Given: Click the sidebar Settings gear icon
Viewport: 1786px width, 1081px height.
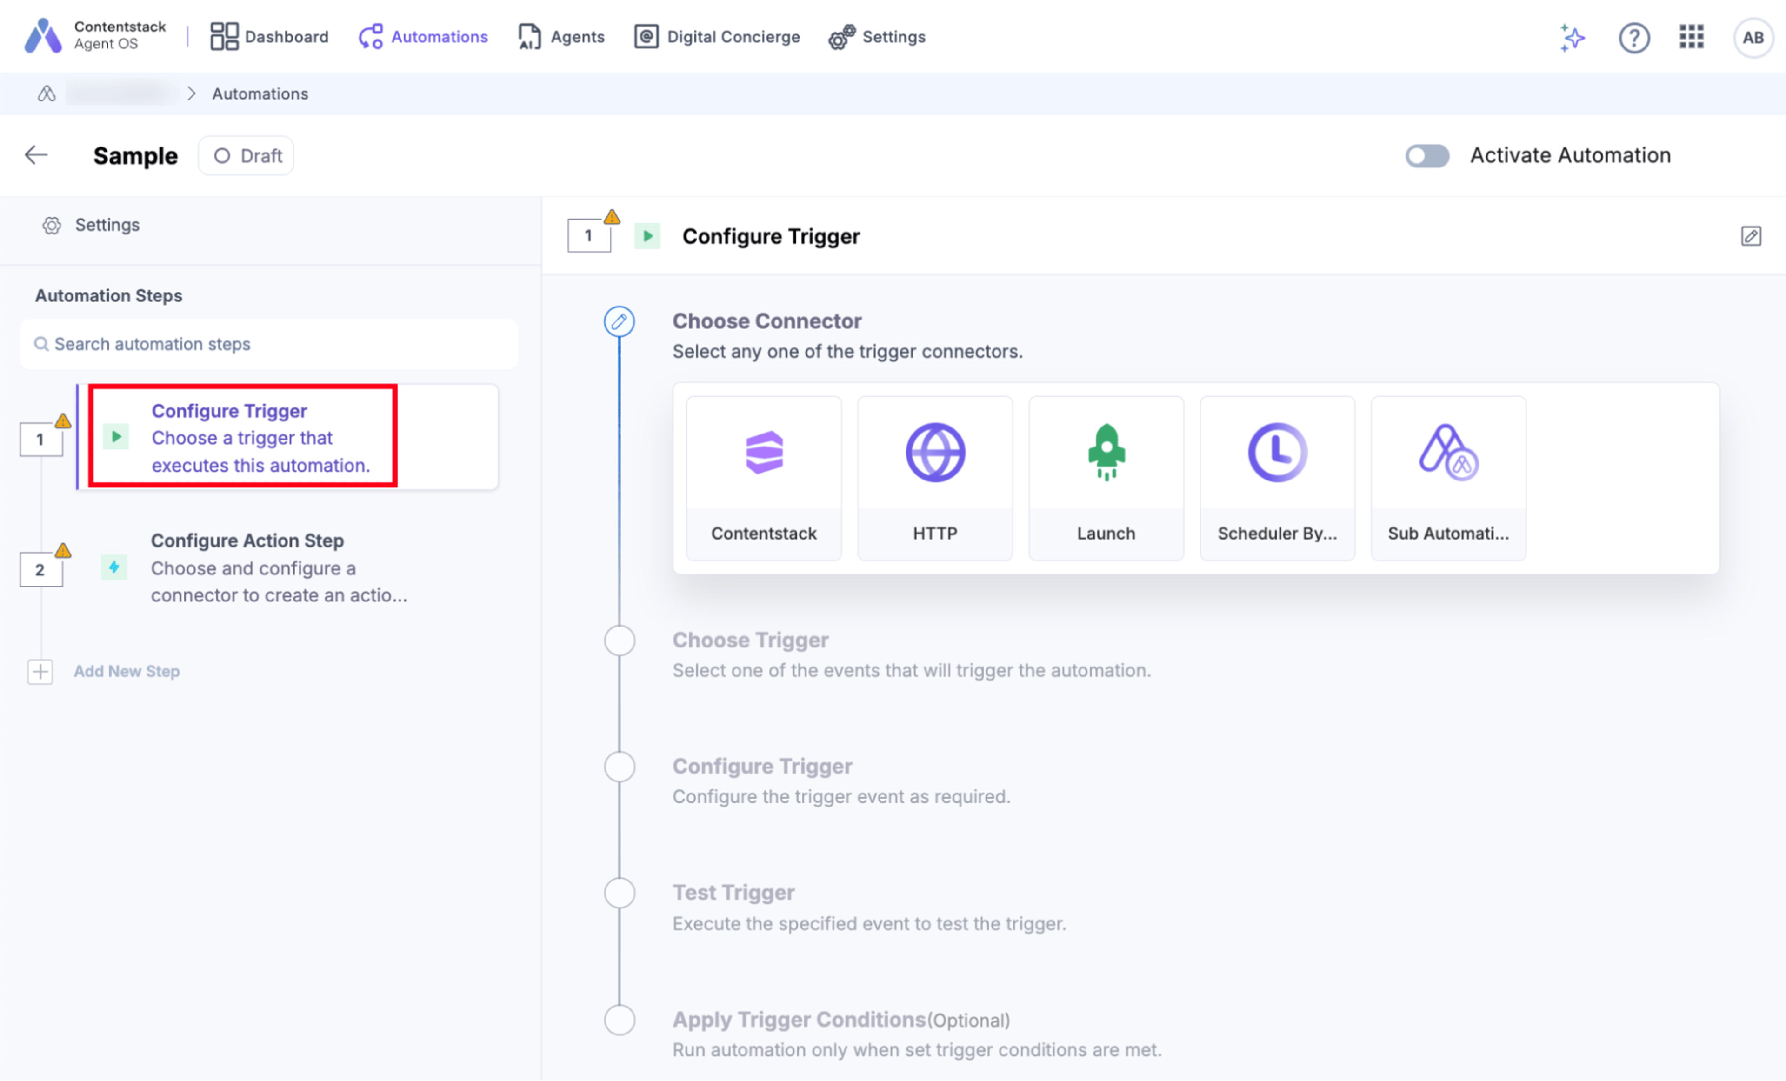Looking at the screenshot, I should click(x=52, y=226).
